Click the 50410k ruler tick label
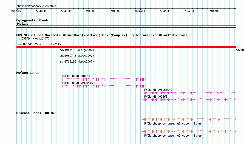Screen dimensions: 244x144 pos(66,11)
